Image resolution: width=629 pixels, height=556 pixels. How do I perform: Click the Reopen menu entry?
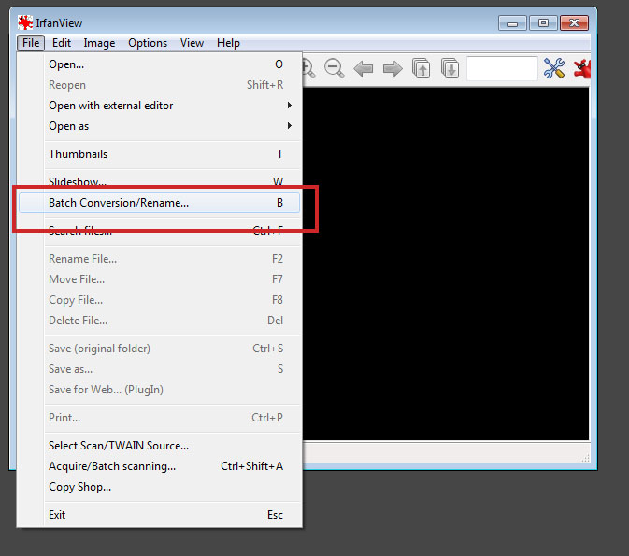coord(159,85)
